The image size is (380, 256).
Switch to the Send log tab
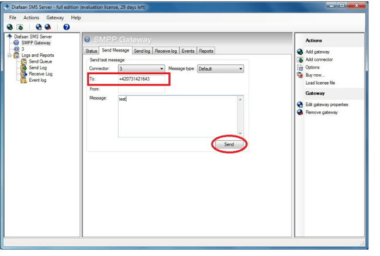pyautogui.click(x=142, y=51)
